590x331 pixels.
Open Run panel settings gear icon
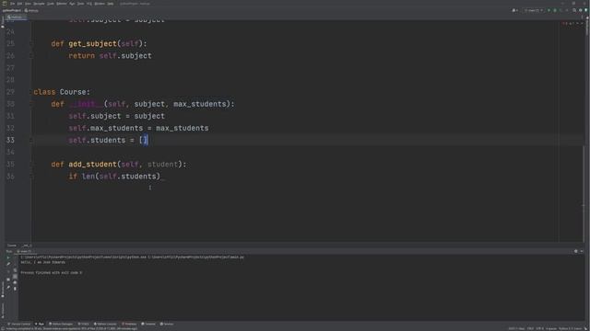click(x=575, y=251)
